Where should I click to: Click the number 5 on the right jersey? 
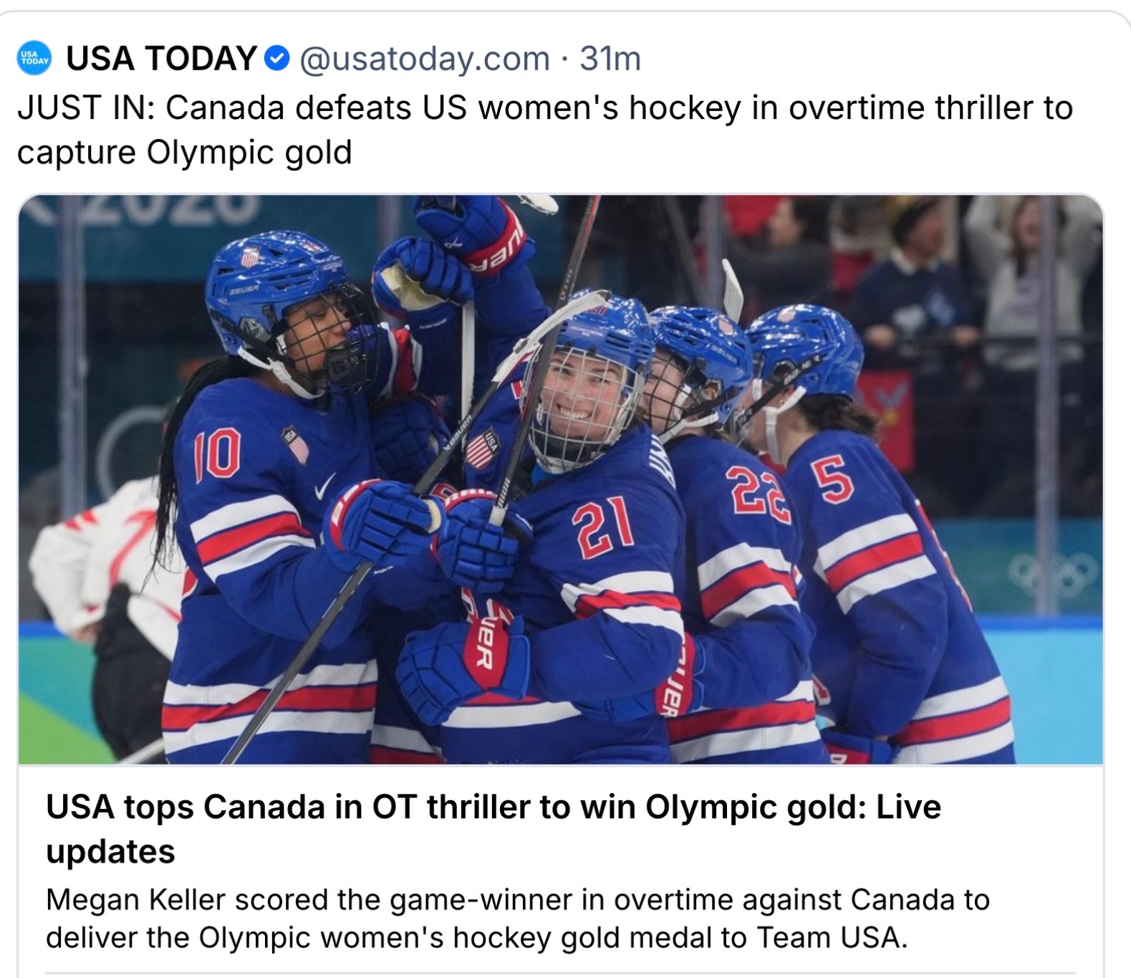coord(832,480)
